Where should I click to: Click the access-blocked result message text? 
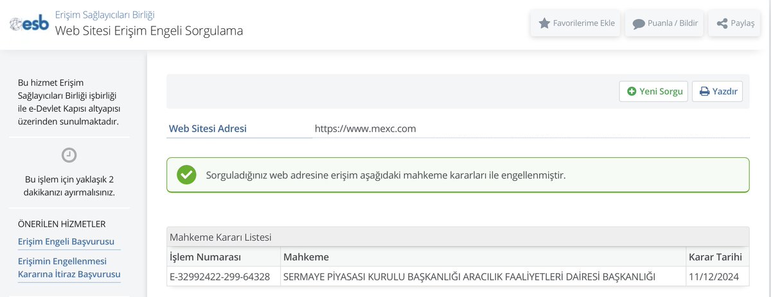coord(385,174)
